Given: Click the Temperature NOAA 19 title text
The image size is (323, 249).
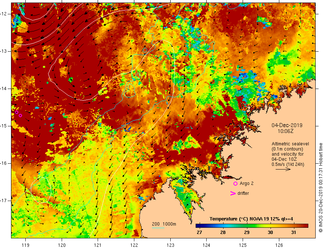Looking at the screenshot, I should point(251,219).
